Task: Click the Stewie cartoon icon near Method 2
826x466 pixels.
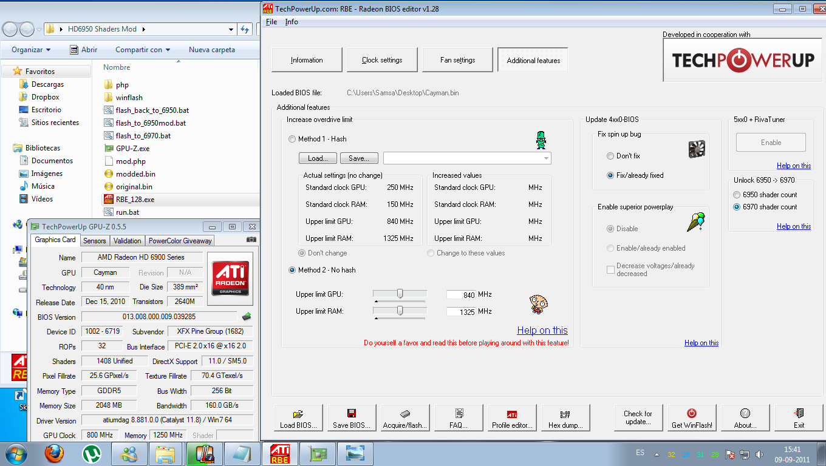Action: 537,303
